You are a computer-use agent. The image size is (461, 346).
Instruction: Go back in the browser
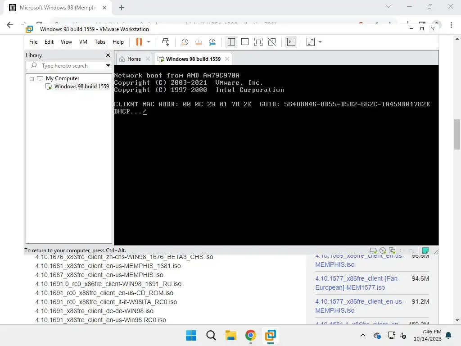coord(10,25)
